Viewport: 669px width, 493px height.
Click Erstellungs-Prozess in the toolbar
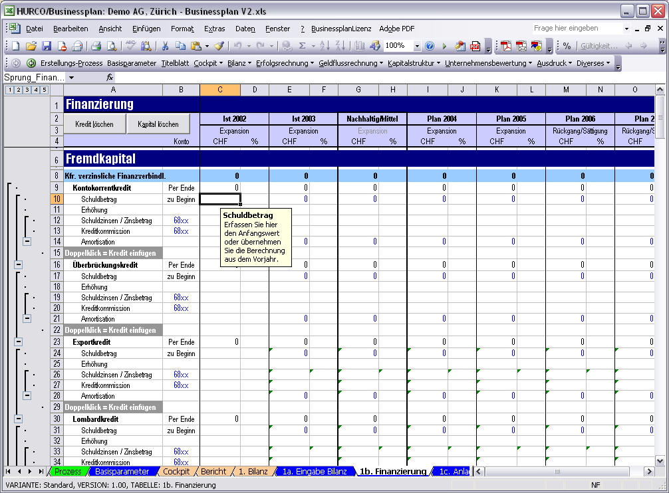coord(71,63)
